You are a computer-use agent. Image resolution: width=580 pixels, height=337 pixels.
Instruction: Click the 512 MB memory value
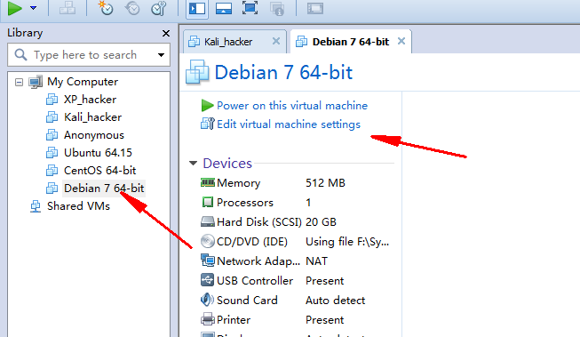(325, 182)
